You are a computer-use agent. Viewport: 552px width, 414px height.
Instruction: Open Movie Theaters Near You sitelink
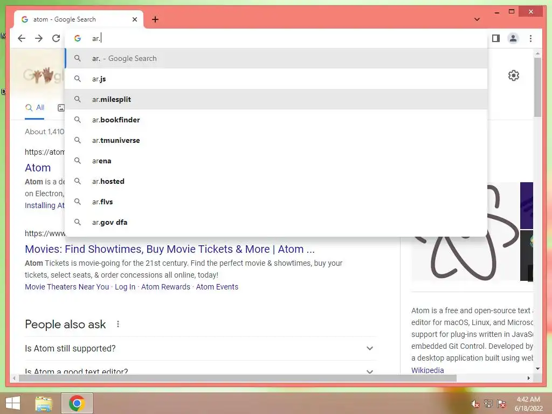[x=67, y=287]
